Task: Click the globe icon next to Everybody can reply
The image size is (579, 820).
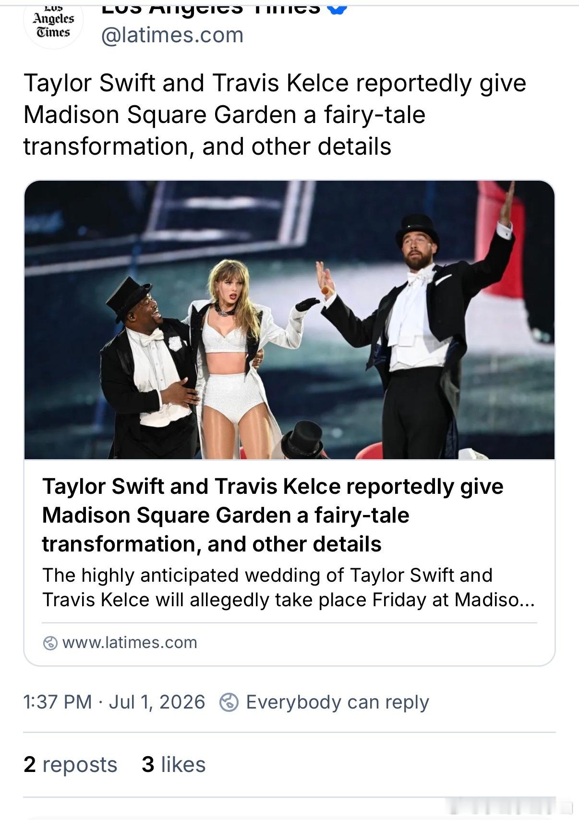Action: [229, 702]
